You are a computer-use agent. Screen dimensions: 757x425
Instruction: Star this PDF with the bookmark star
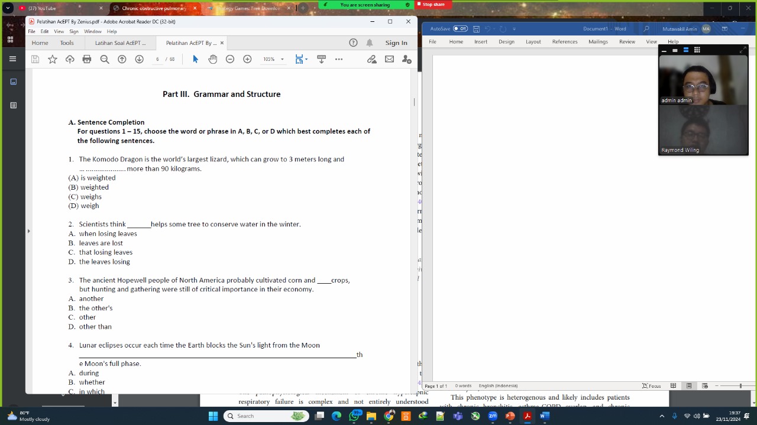click(53, 59)
